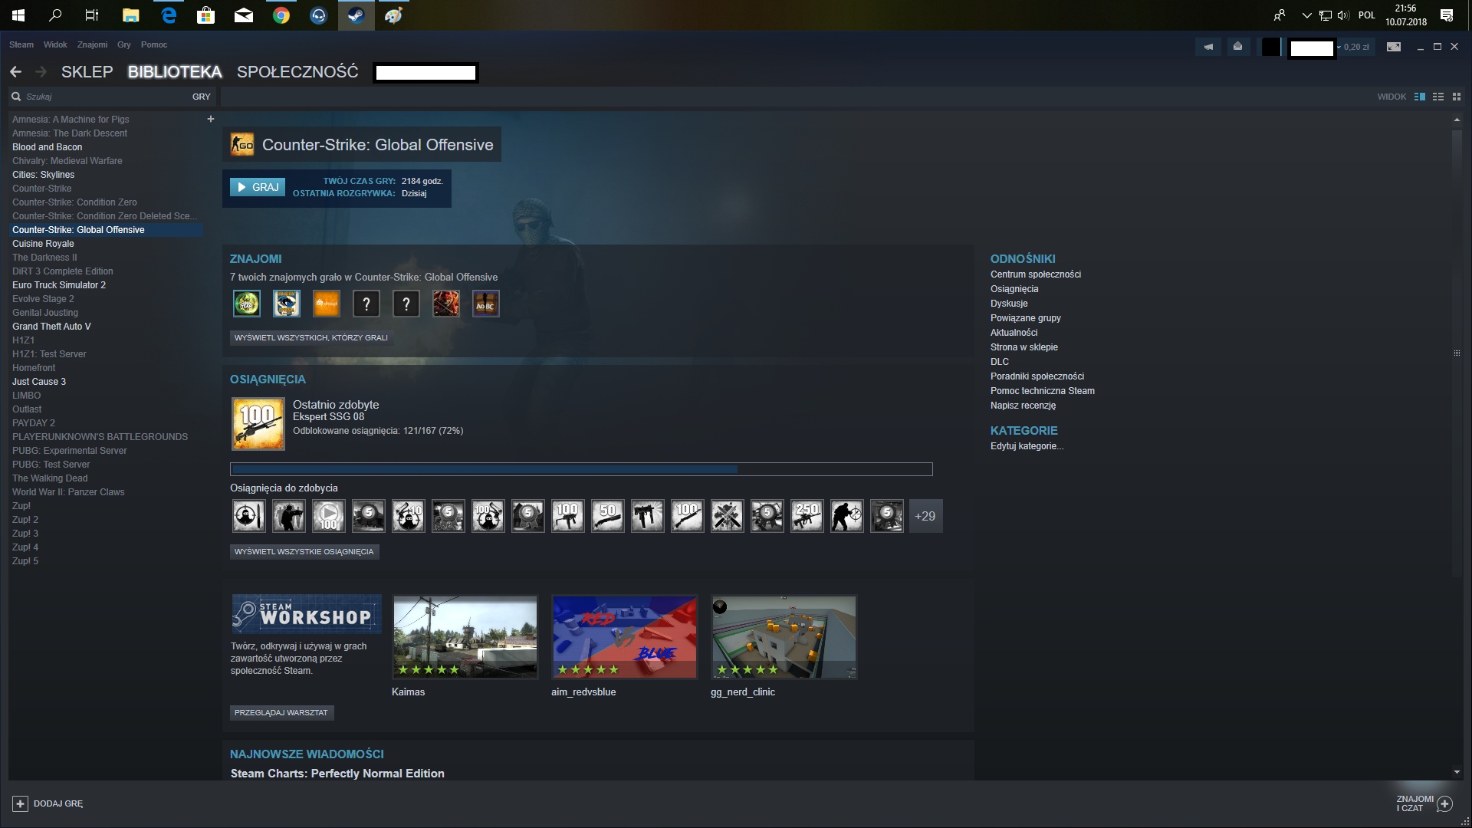Click the forward navigation arrow

[x=41, y=71]
